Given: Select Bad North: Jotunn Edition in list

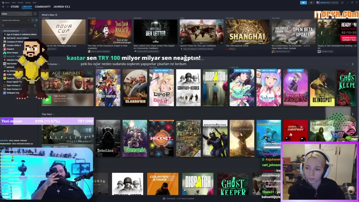Looking at the screenshot, I should pos(18,38).
